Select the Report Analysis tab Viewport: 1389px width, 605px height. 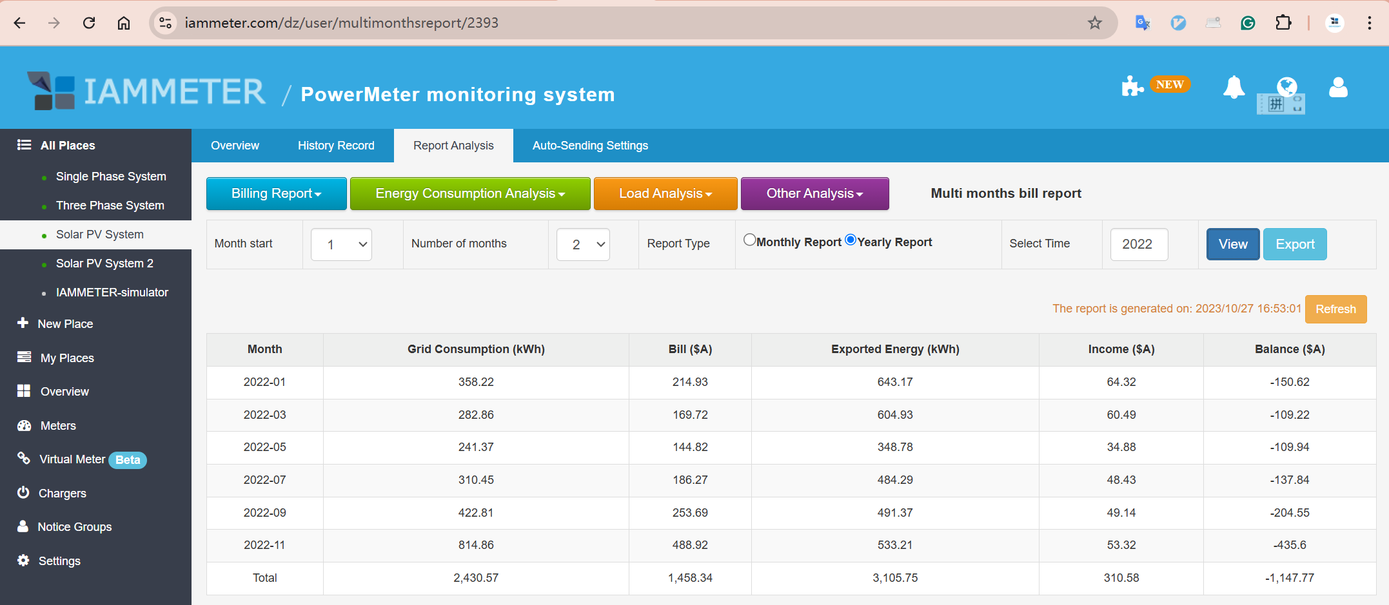pos(453,146)
